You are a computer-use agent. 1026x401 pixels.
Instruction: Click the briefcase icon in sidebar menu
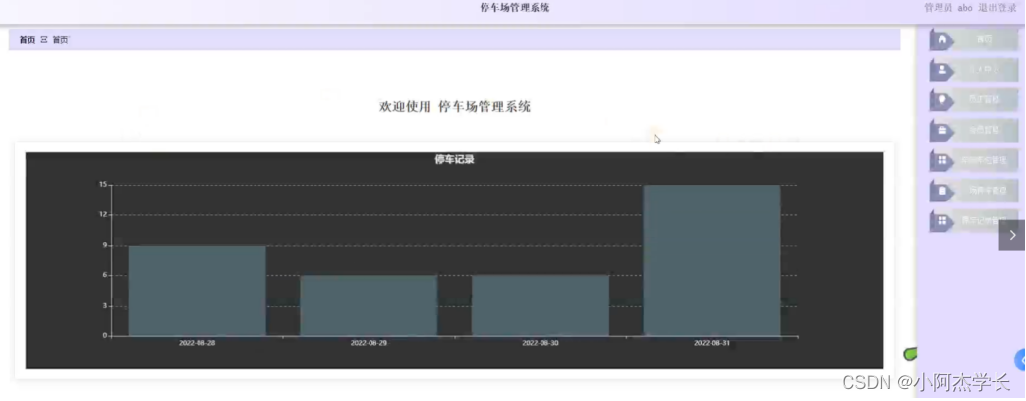[942, 130]
